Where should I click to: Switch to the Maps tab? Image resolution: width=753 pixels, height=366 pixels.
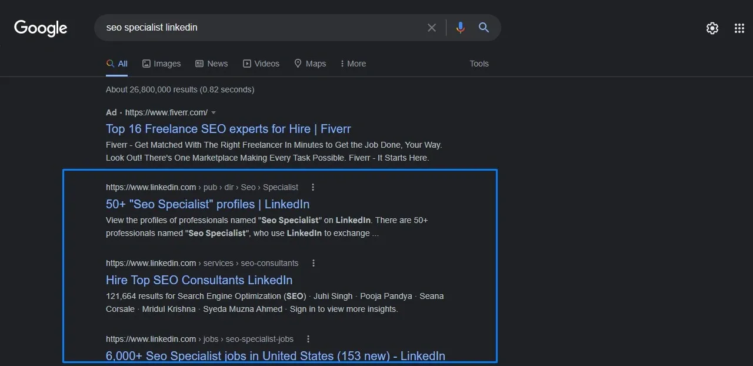point(310,64)
